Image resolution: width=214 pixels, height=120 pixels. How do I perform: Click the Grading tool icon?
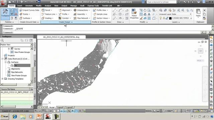click(x=43, y=18)
